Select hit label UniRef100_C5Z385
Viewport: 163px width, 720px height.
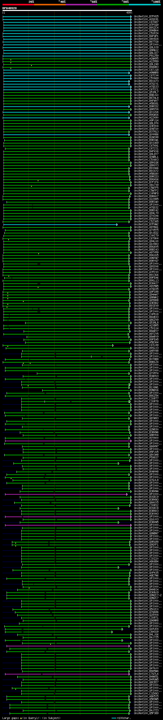[146, 222]
